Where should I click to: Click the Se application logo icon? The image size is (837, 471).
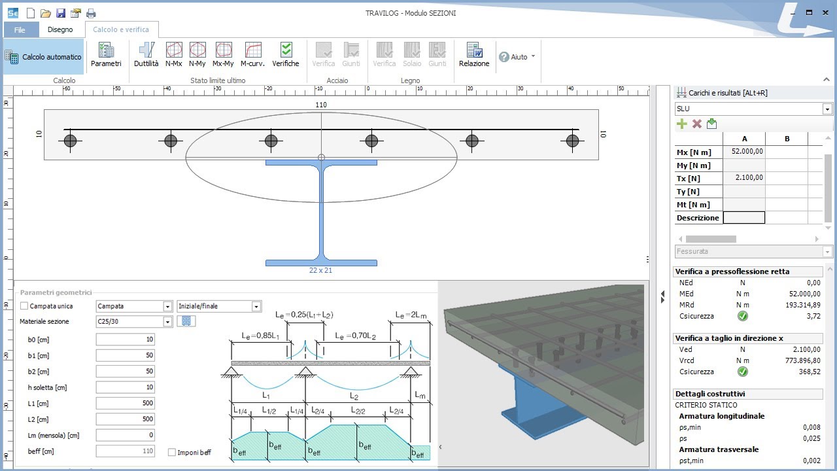(x=12, y=13)
